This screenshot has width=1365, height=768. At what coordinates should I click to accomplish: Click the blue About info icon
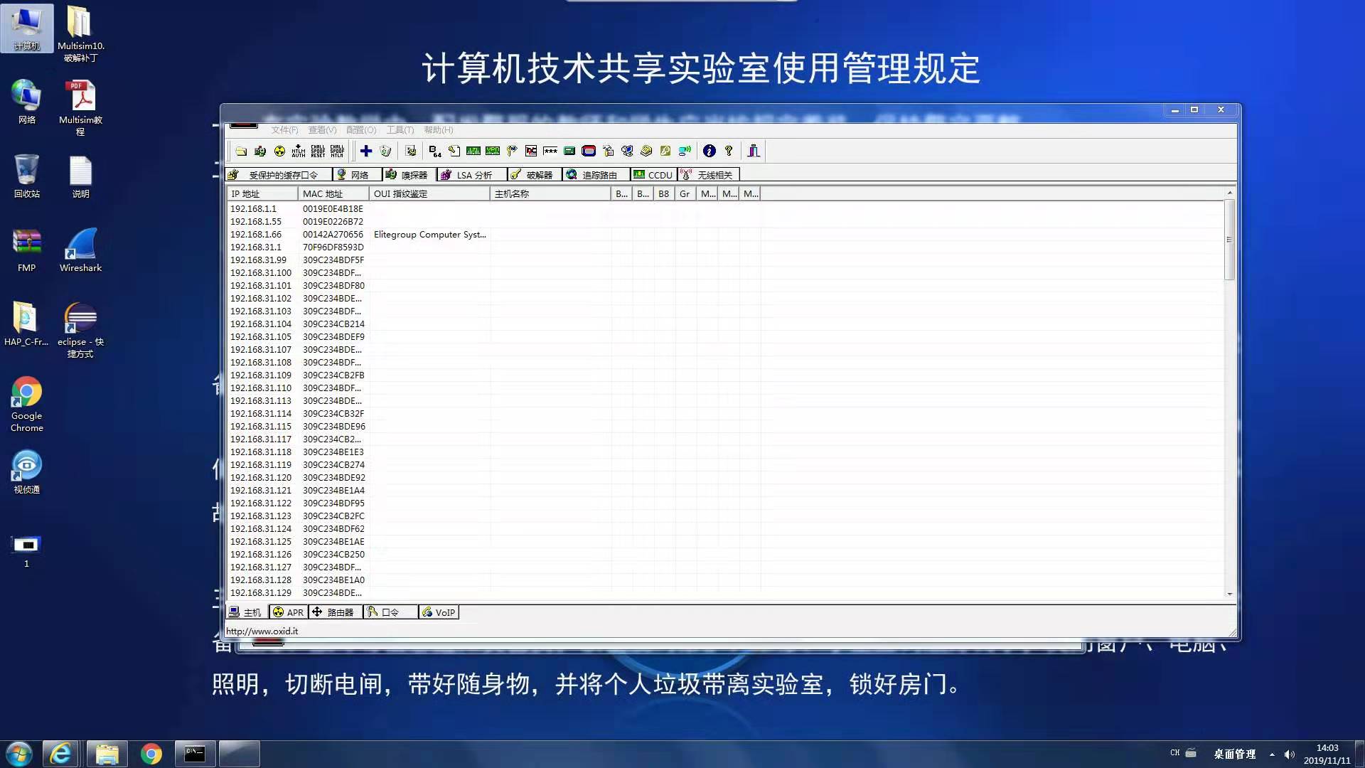click(709, 151)
